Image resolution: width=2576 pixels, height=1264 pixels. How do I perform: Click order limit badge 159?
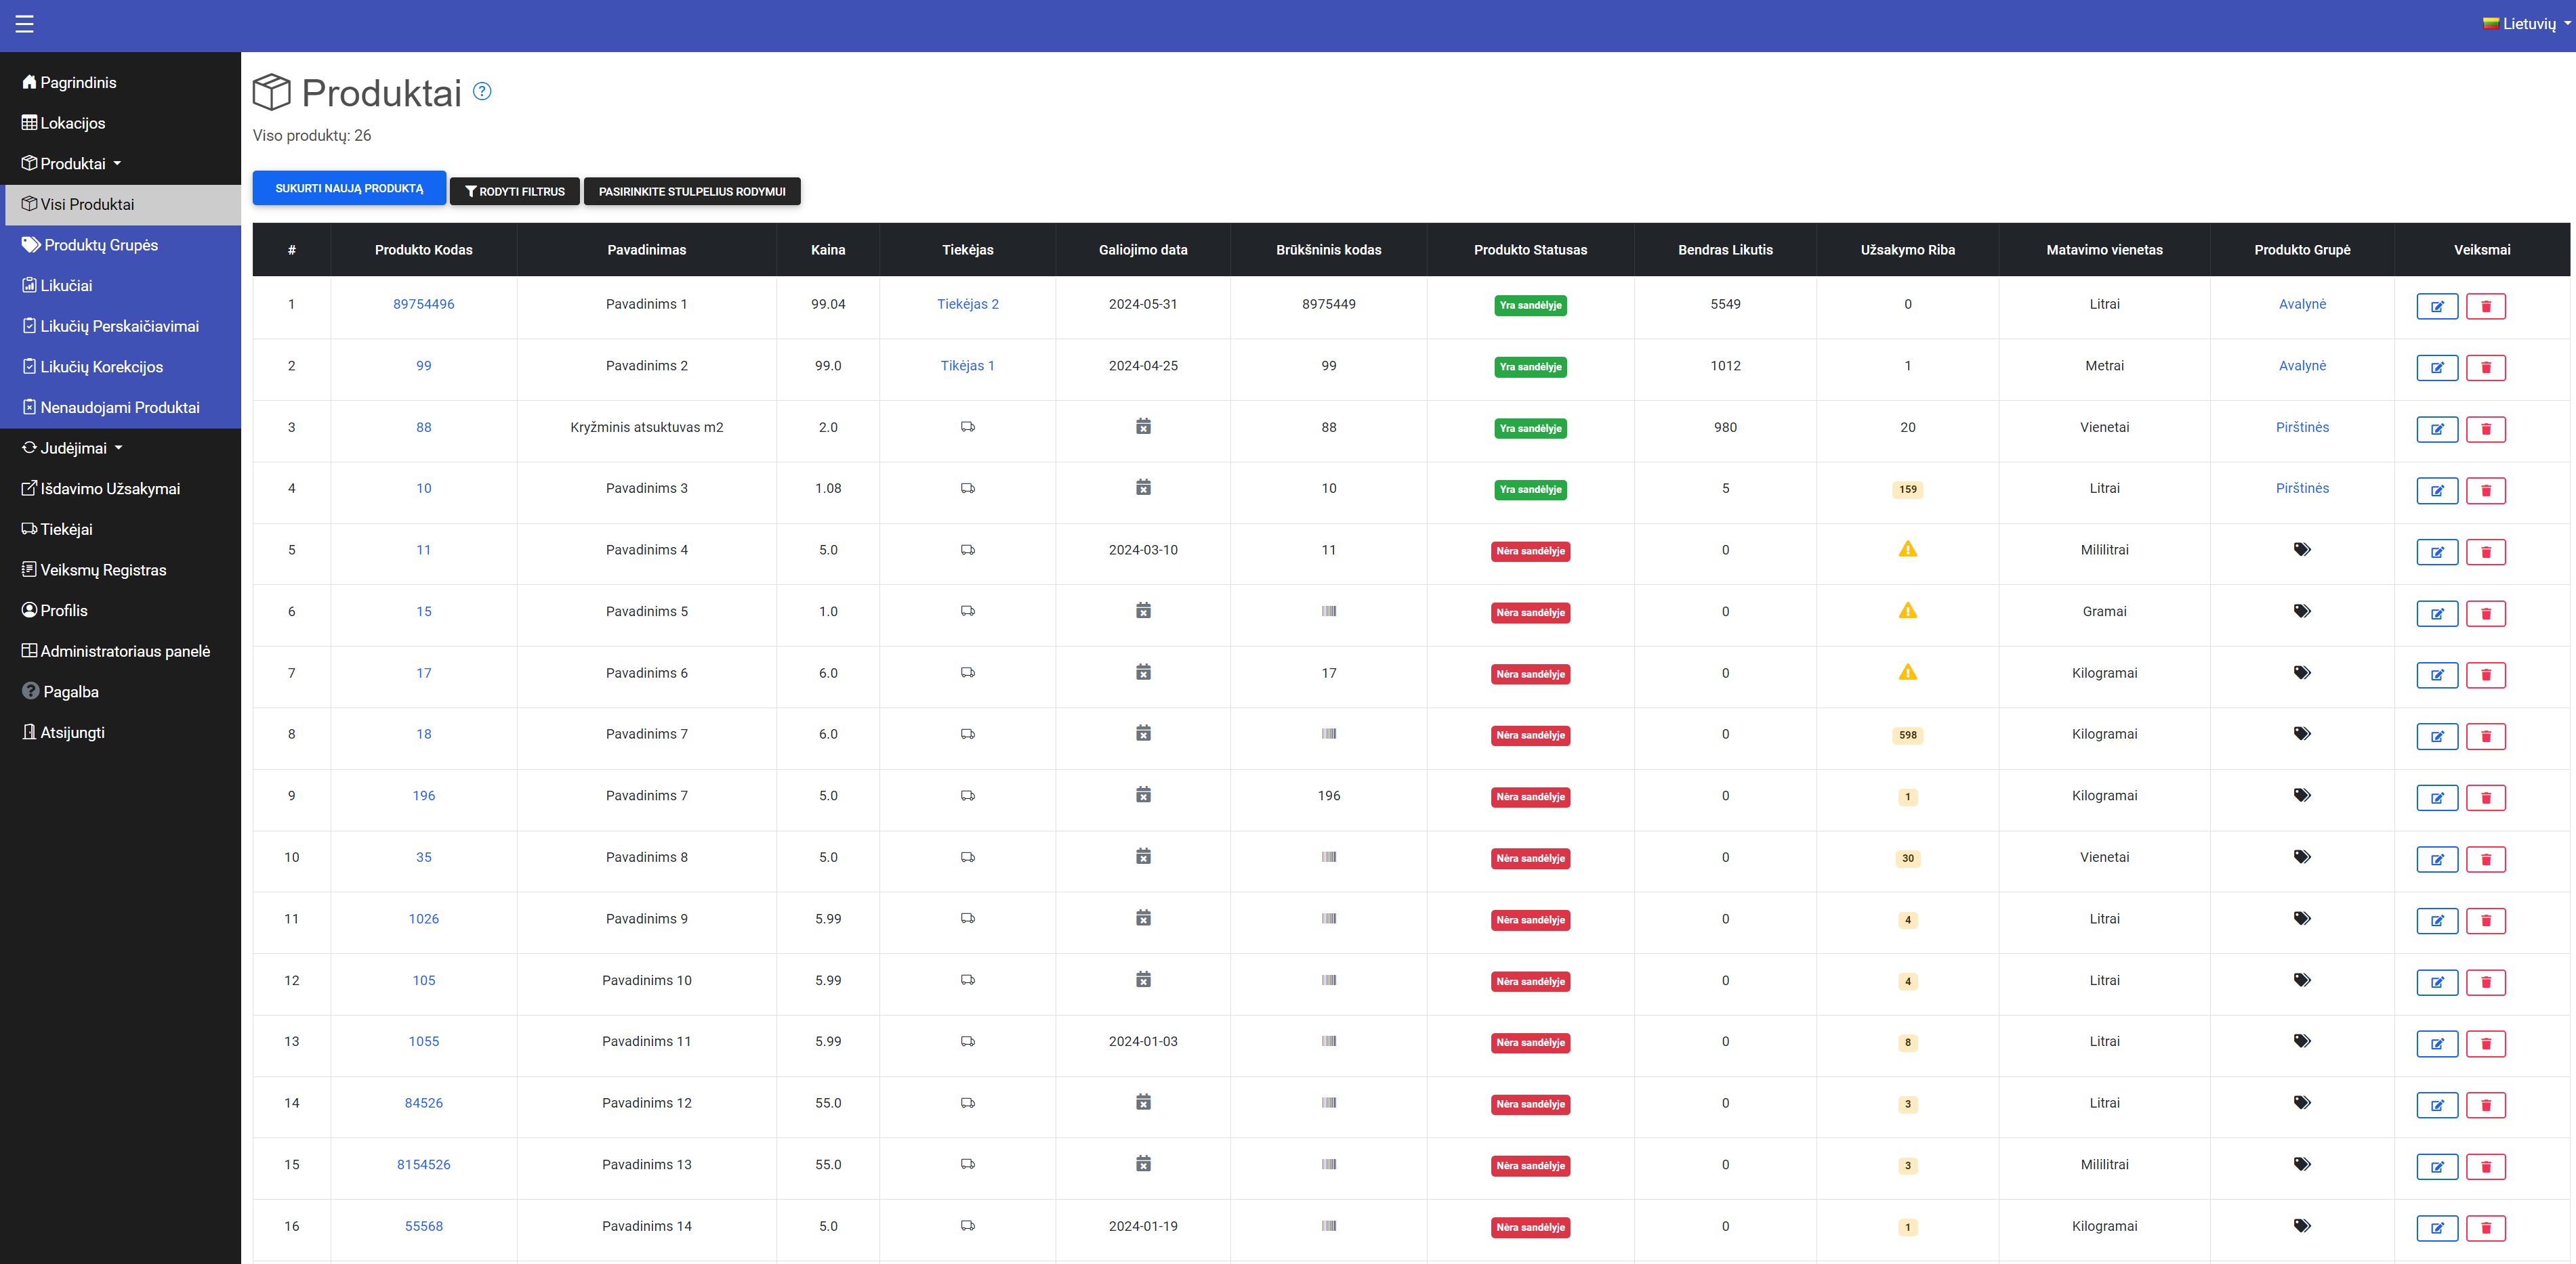[x=1907, y=489]
